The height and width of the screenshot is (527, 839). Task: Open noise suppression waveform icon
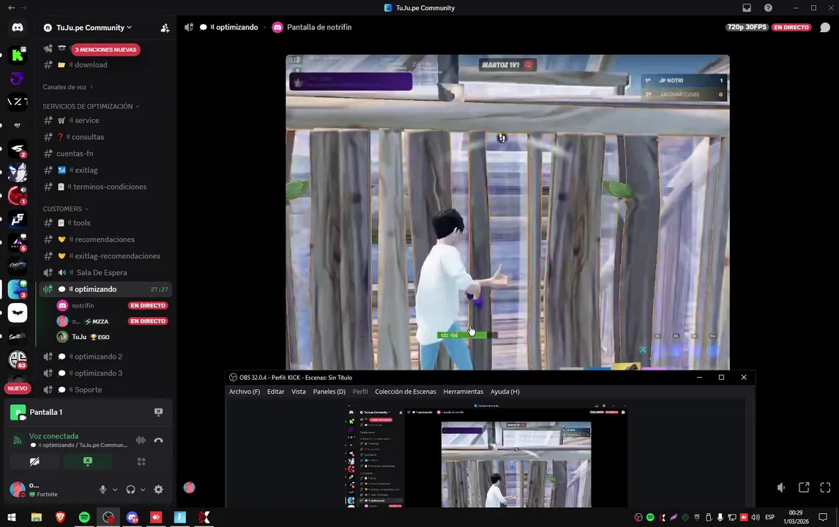click(x=141, y=441)
